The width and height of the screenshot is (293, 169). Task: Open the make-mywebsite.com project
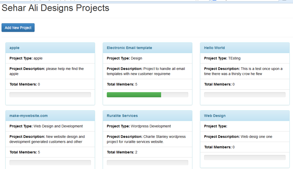pos(28,116)
